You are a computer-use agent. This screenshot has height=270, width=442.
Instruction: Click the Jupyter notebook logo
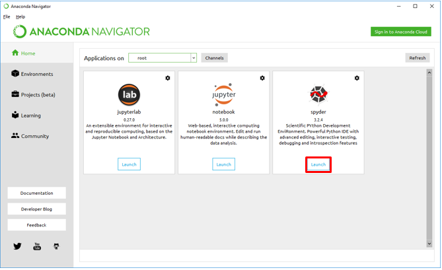point(224,94)
